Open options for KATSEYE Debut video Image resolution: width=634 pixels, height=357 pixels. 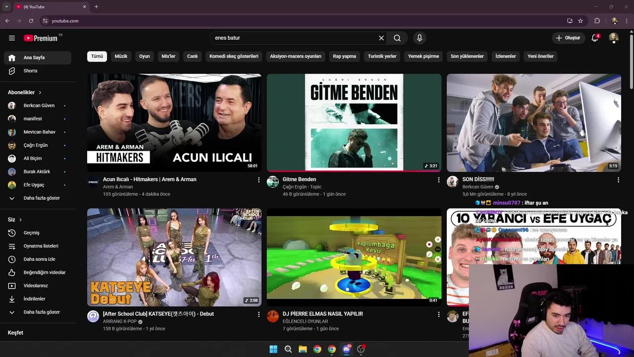[x=259, y=314]
